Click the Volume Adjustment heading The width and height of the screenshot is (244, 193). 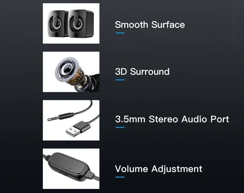pos(159,169)
